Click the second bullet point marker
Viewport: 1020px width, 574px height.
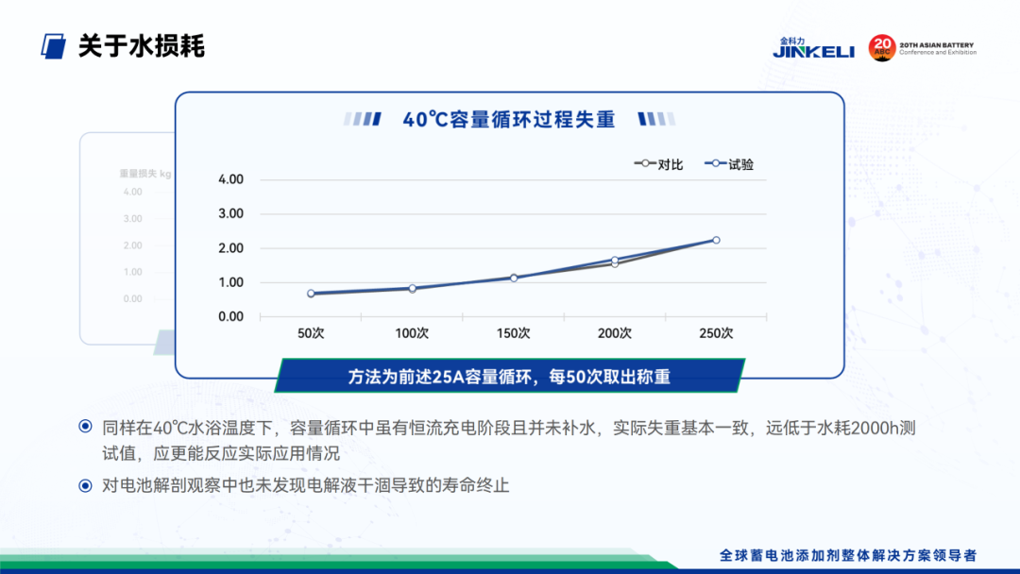[86, 485]
